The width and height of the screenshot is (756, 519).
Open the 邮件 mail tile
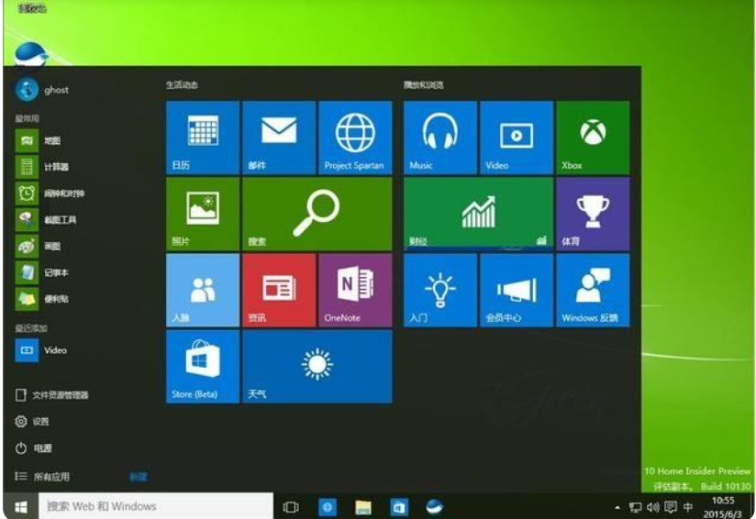[279, 138]
